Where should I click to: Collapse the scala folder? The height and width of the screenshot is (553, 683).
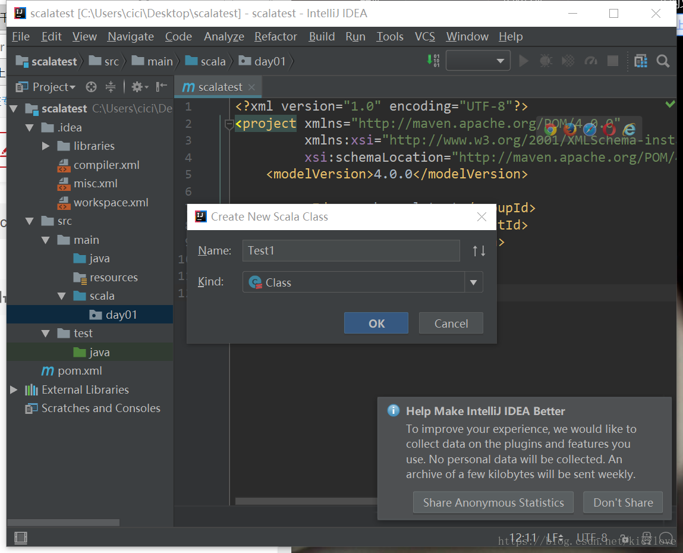pyautogui.click(x=62, y=296)
